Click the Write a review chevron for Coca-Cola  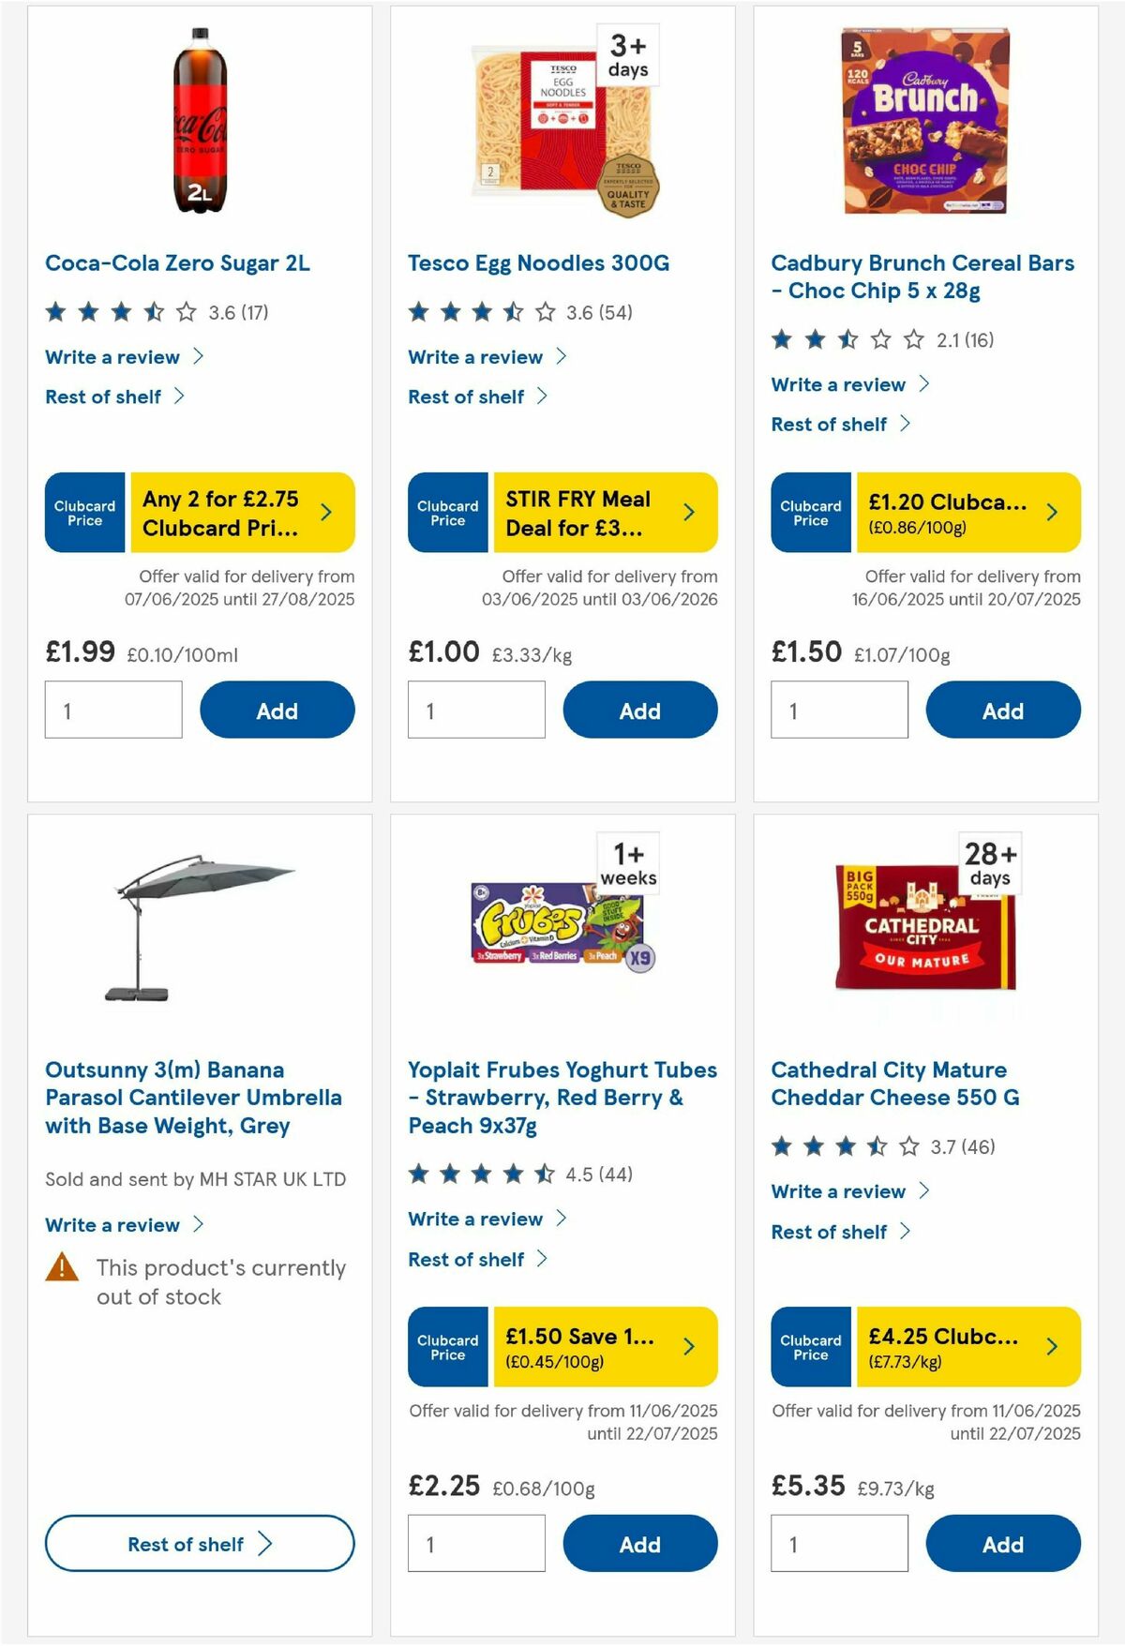(x=198, y=356)
